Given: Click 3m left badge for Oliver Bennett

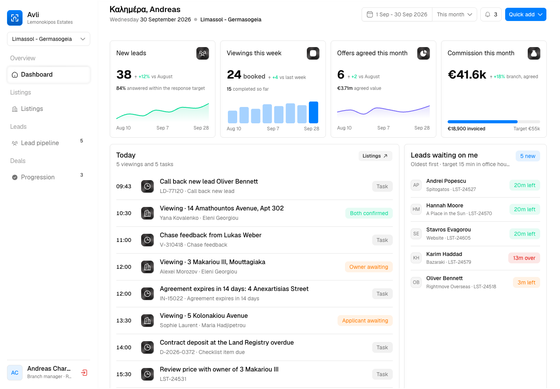Looking at the screenshot, I should tap(527, 282).
